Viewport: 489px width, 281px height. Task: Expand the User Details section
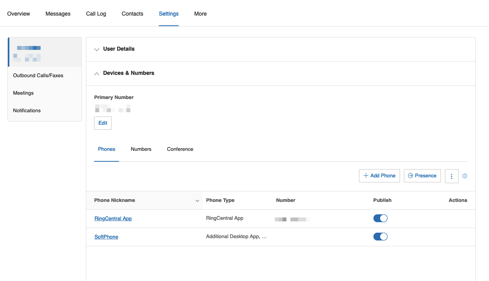coord(119,49)
